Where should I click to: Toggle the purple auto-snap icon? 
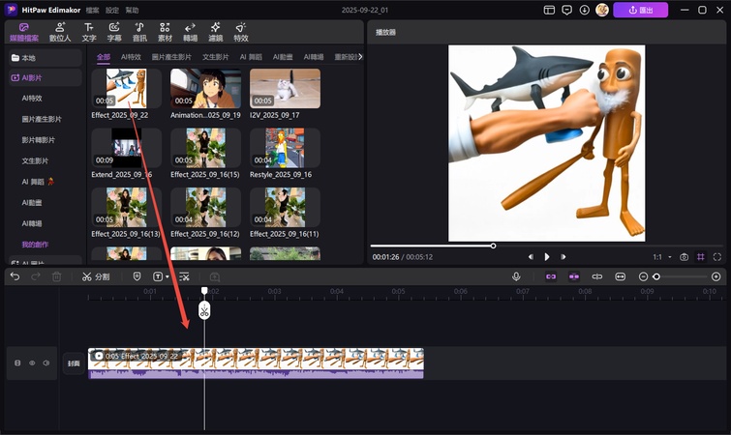point(574,276)
